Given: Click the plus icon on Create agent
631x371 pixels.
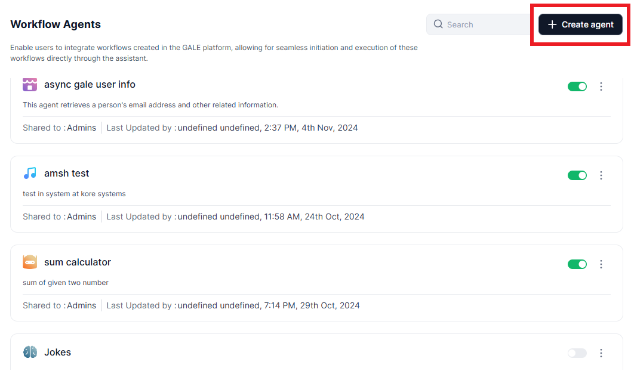Looking at the screenshot, I should coord(552,24).
